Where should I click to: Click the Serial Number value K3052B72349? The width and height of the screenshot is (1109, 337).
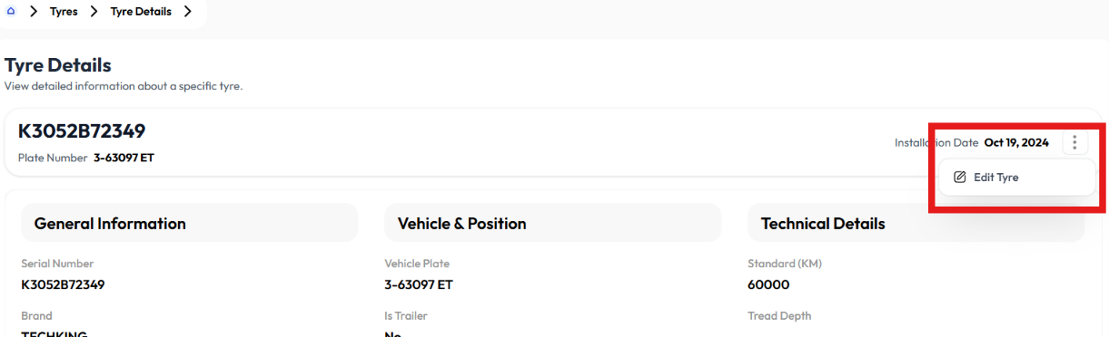(x=63, y=284)
